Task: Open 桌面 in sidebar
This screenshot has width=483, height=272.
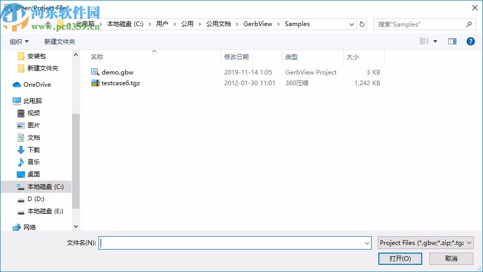Action: [x=29, y=175]
